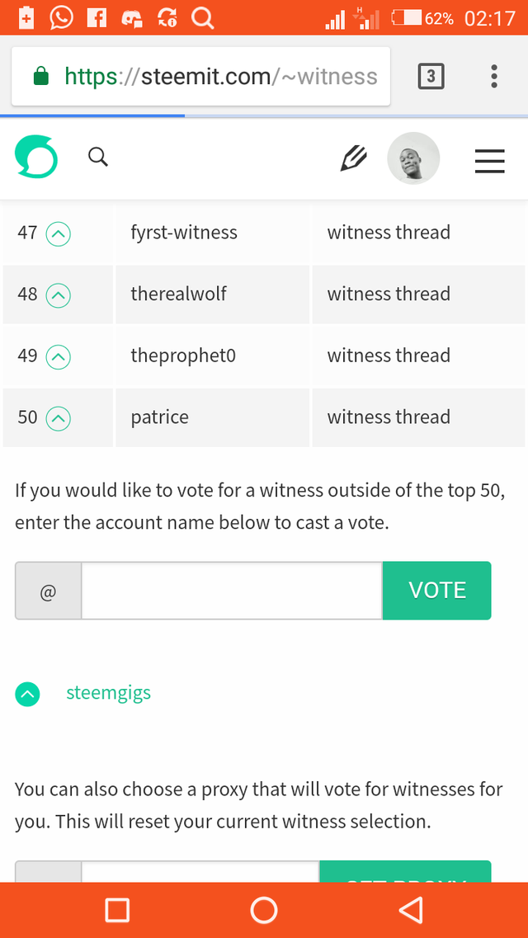The width and height of the screenshot is (528, 938).
Task: Toggle upvote for theprophet0
Action: 59,356
